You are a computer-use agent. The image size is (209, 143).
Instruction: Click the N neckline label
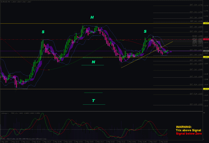[x=93, y=62]
